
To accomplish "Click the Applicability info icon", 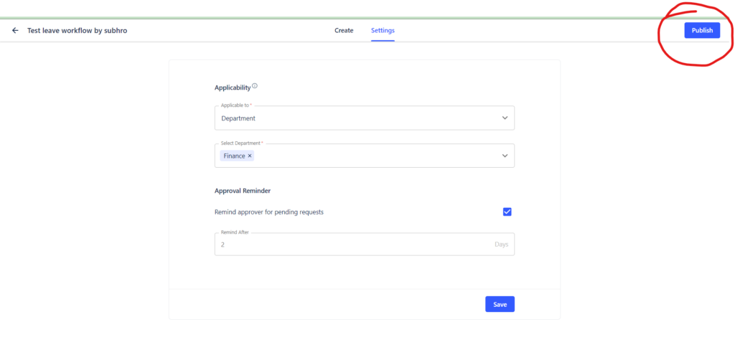I will 255,86.
